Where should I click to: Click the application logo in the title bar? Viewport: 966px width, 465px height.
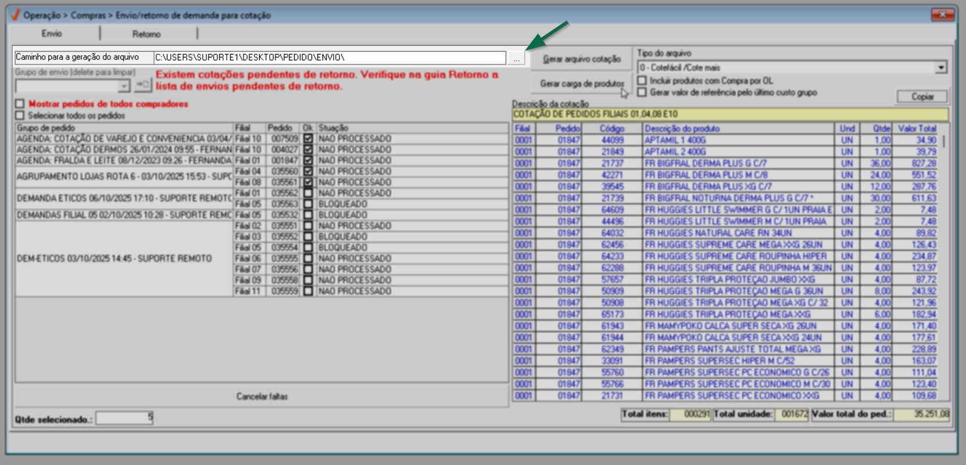click(x=15, y=15)
